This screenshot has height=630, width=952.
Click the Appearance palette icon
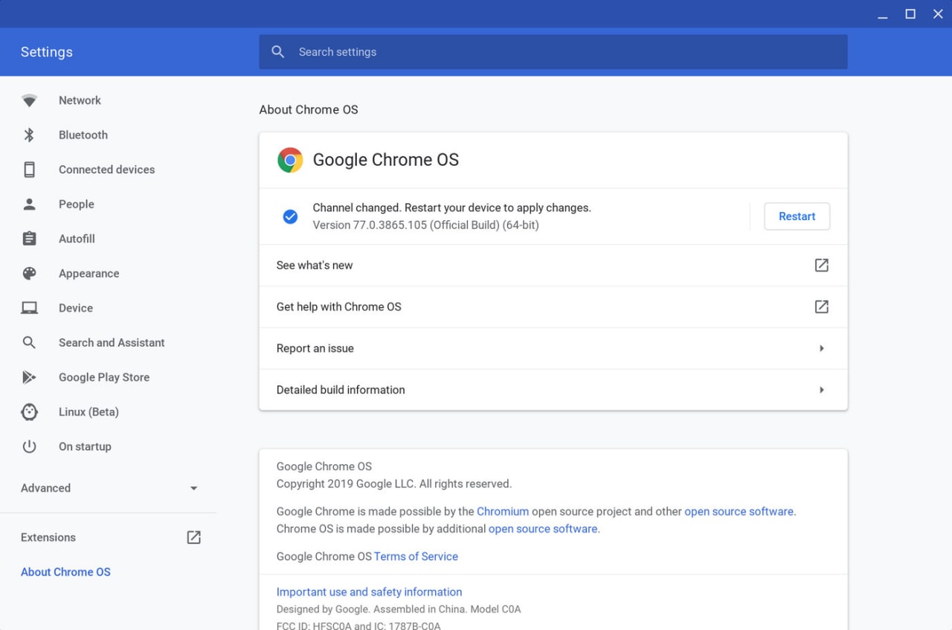(x=29, y=273)
